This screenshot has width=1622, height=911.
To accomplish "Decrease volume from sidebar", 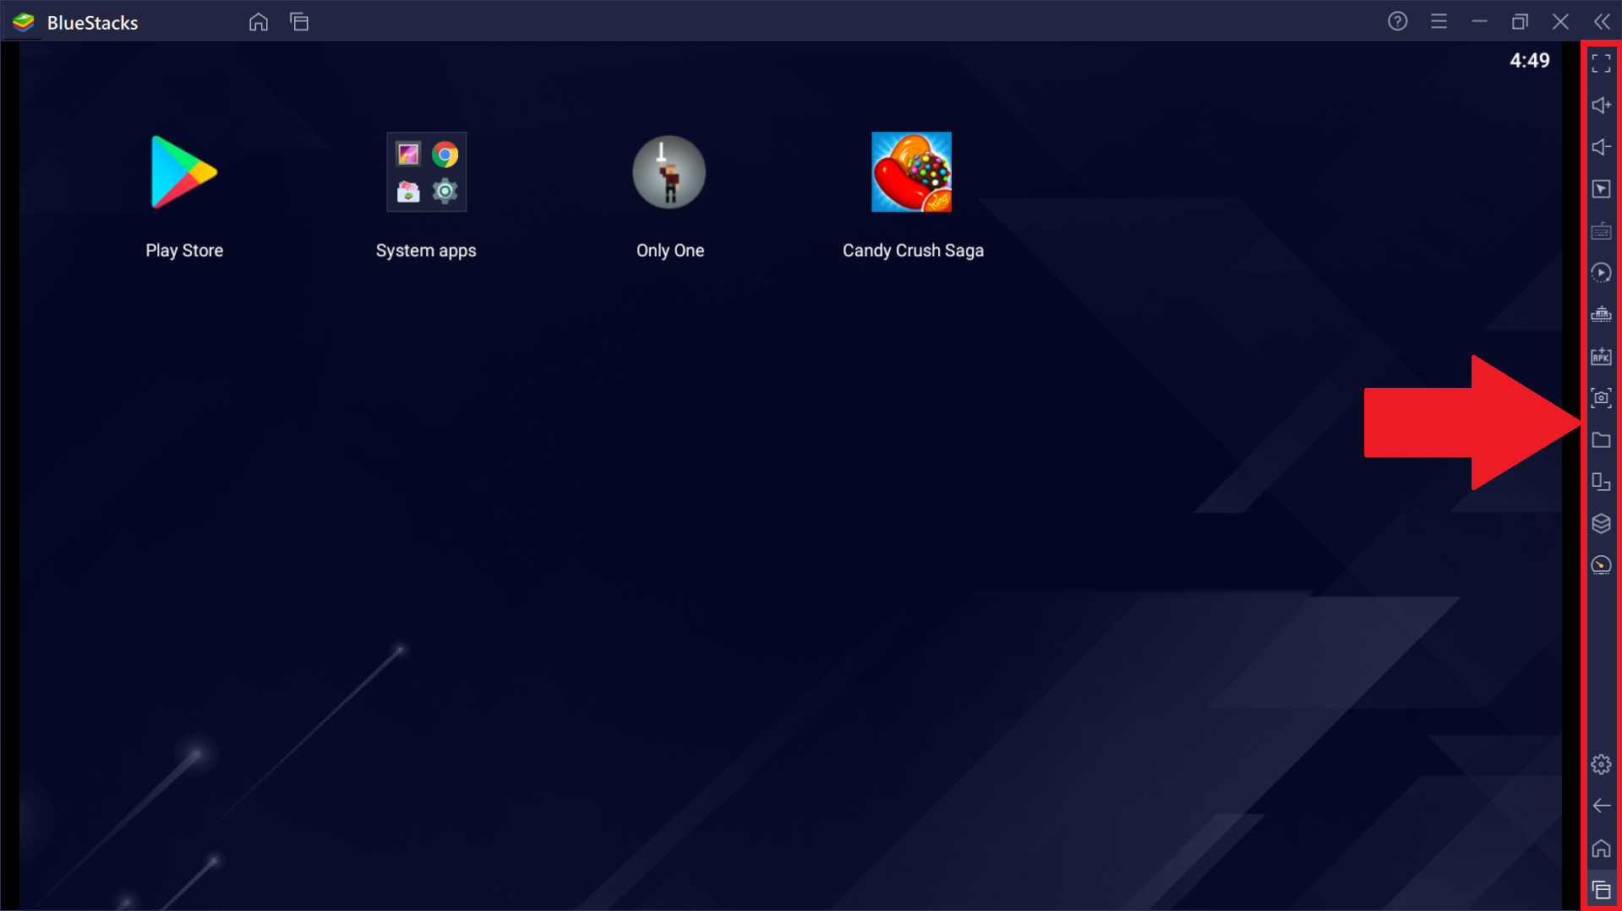I will click(x=1601, y=147).
